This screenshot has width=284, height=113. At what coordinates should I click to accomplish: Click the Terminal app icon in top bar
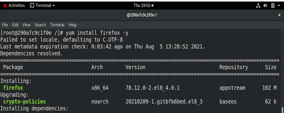point(32,6)
